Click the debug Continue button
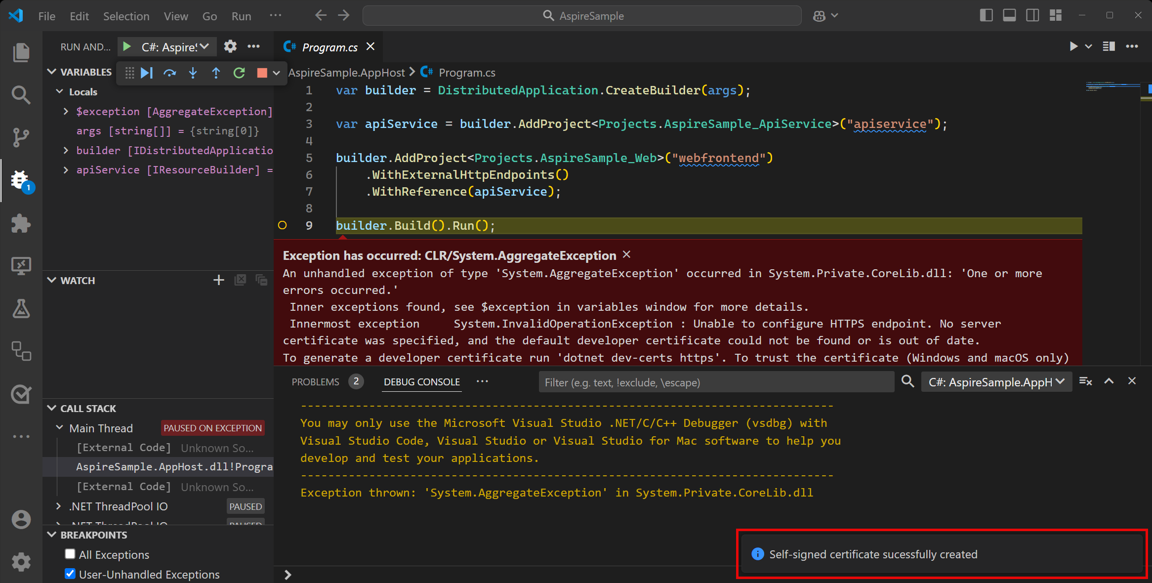1152x583 pixels. point(147,73)
